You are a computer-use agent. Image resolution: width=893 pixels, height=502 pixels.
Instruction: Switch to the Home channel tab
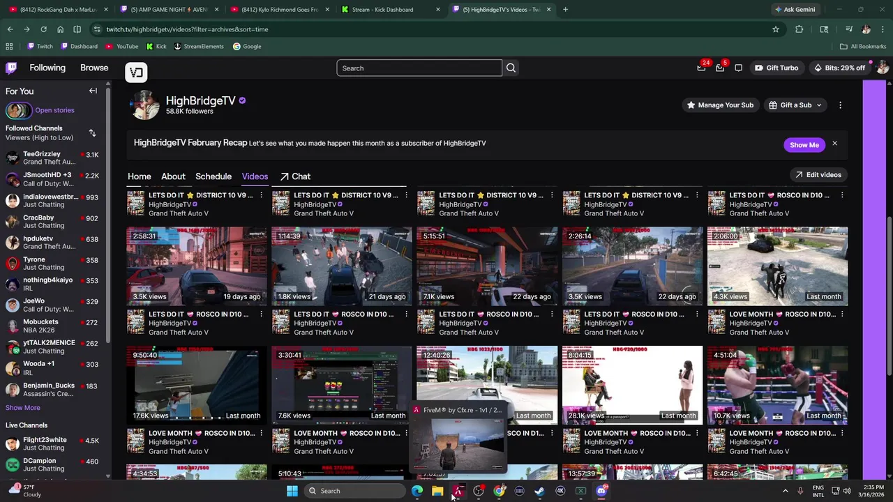139,176
